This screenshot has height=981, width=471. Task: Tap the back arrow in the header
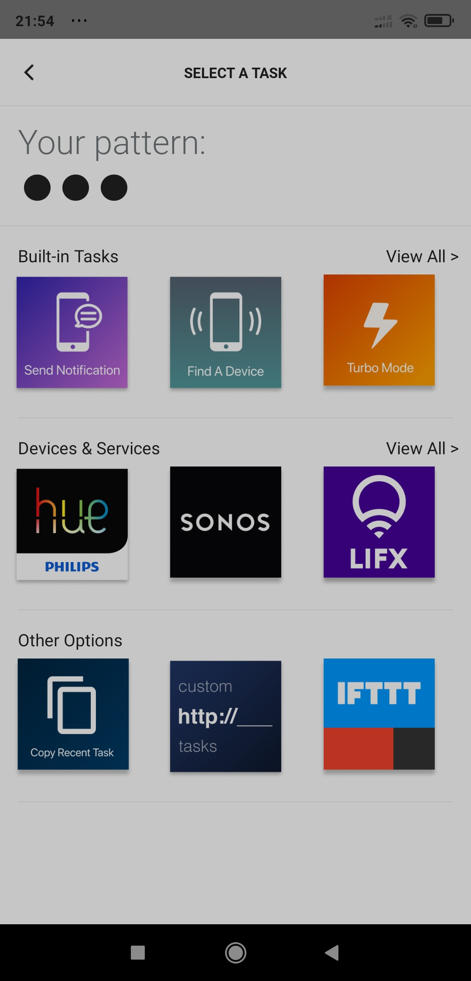pyautogui.click(x=29, y=72)
